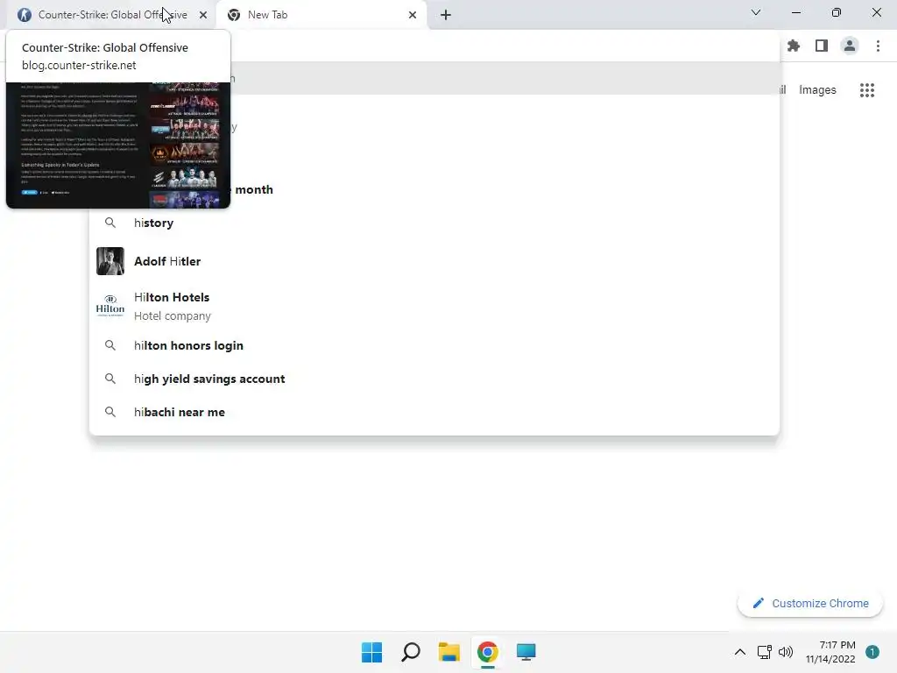Screen dimensions: 897x673
Task: Click the Chrome taskbar icon
Action: click(x=487, y=652)
